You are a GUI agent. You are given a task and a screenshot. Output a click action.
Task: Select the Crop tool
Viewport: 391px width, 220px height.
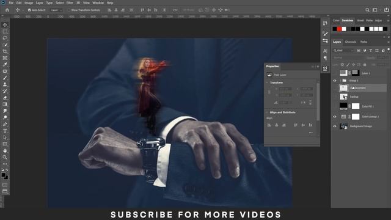click(x=5, y=51)
